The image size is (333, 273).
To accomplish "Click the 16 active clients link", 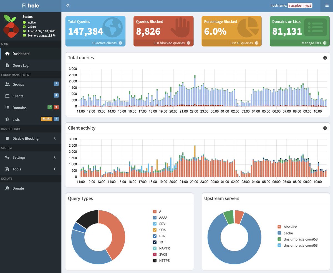I will (x=107, y=43).
